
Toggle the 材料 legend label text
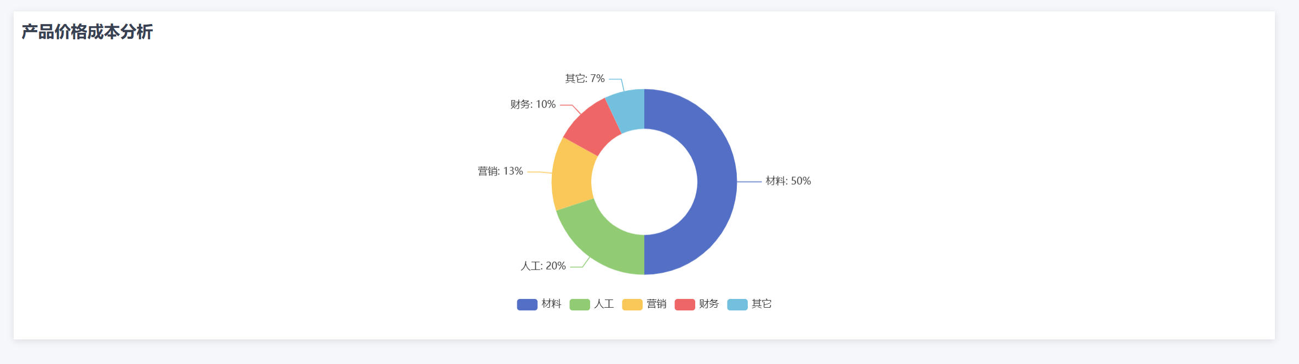pos(551,304)
